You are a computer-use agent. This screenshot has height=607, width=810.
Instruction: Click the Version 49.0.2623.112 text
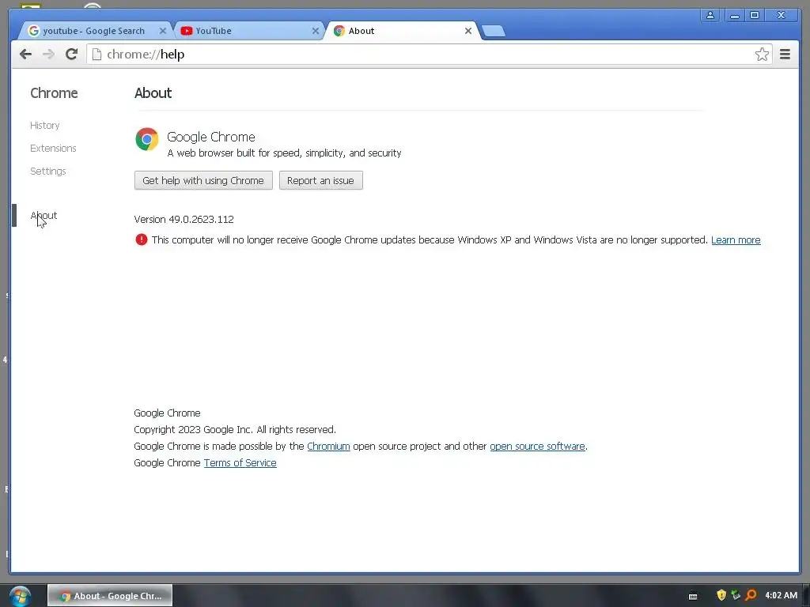184,220
